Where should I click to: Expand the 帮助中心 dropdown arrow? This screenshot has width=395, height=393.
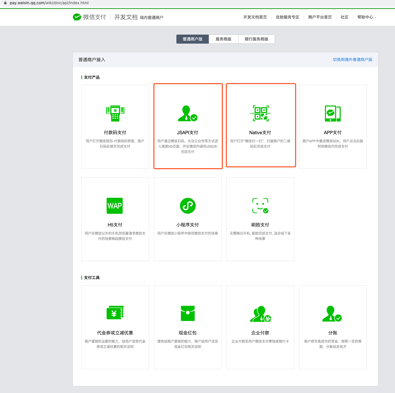[x=375, y=18]
